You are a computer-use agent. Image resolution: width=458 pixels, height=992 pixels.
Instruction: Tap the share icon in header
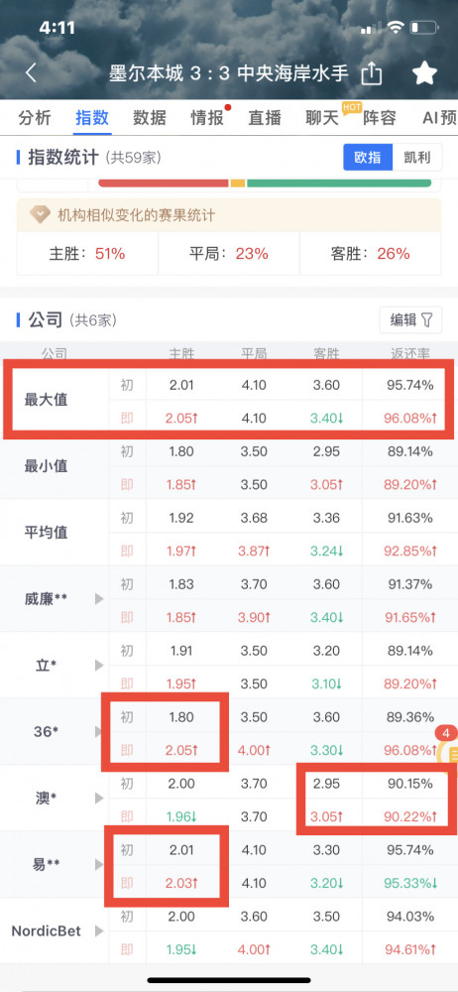(x=372, y=73)
